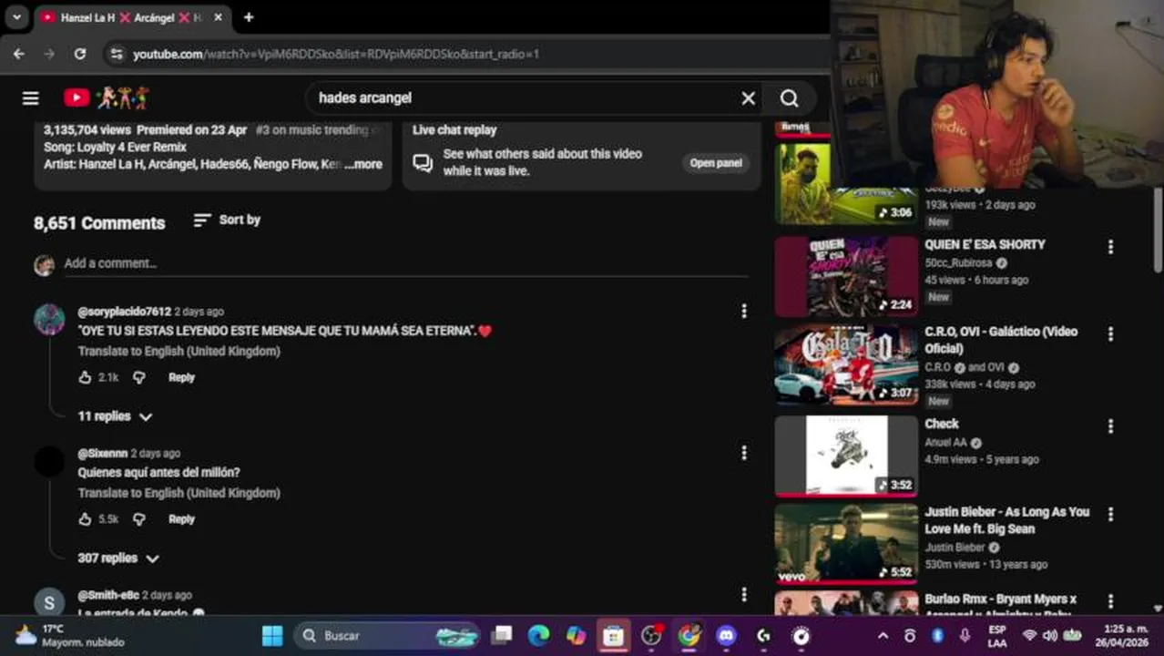Open the 3:06 duration video thumbnail
Image resolution: width=1164 pixels, height=656 pixels.
pyautogui.click(x=846, y=183)
